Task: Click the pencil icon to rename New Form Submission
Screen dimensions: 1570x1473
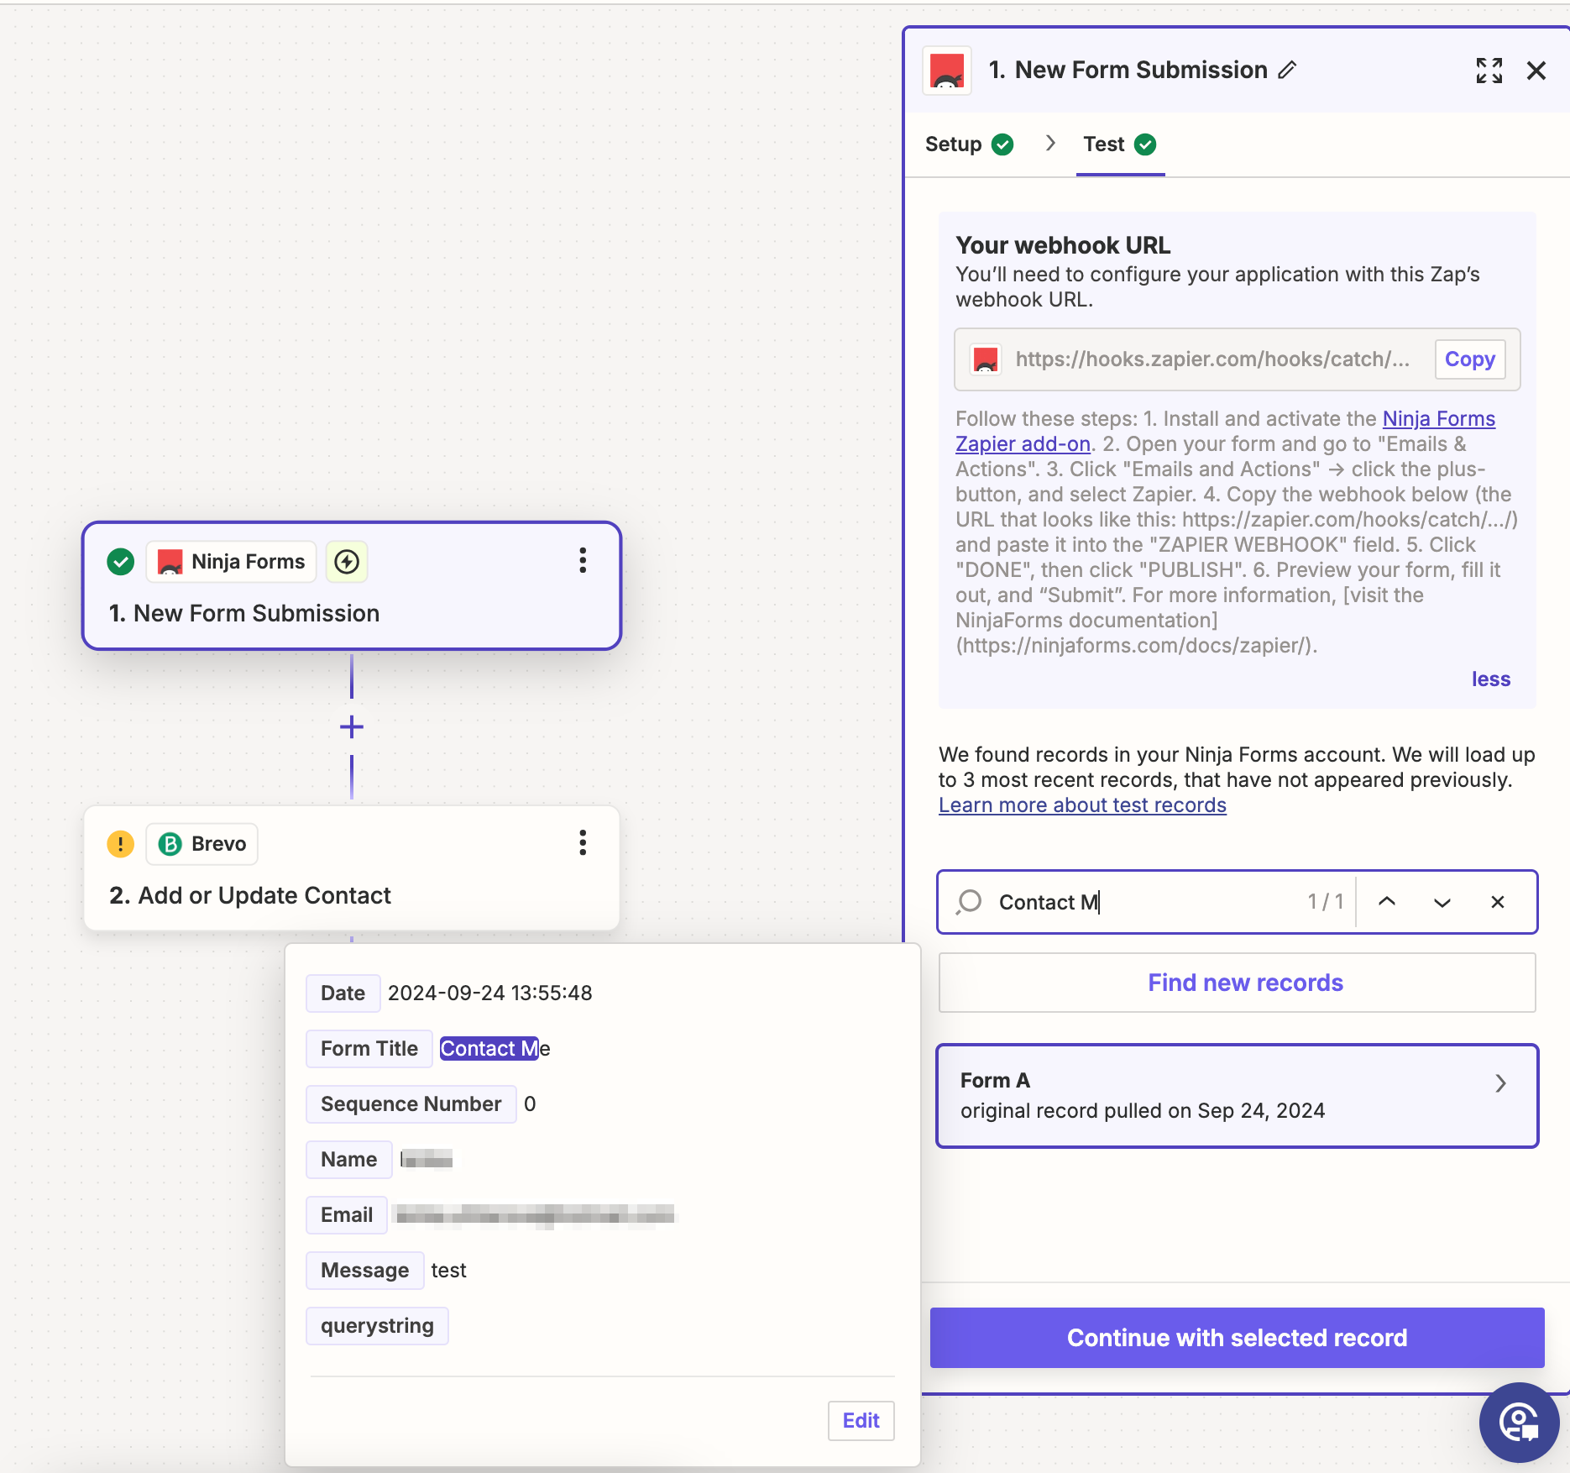Action: (x=1287, y=71)
